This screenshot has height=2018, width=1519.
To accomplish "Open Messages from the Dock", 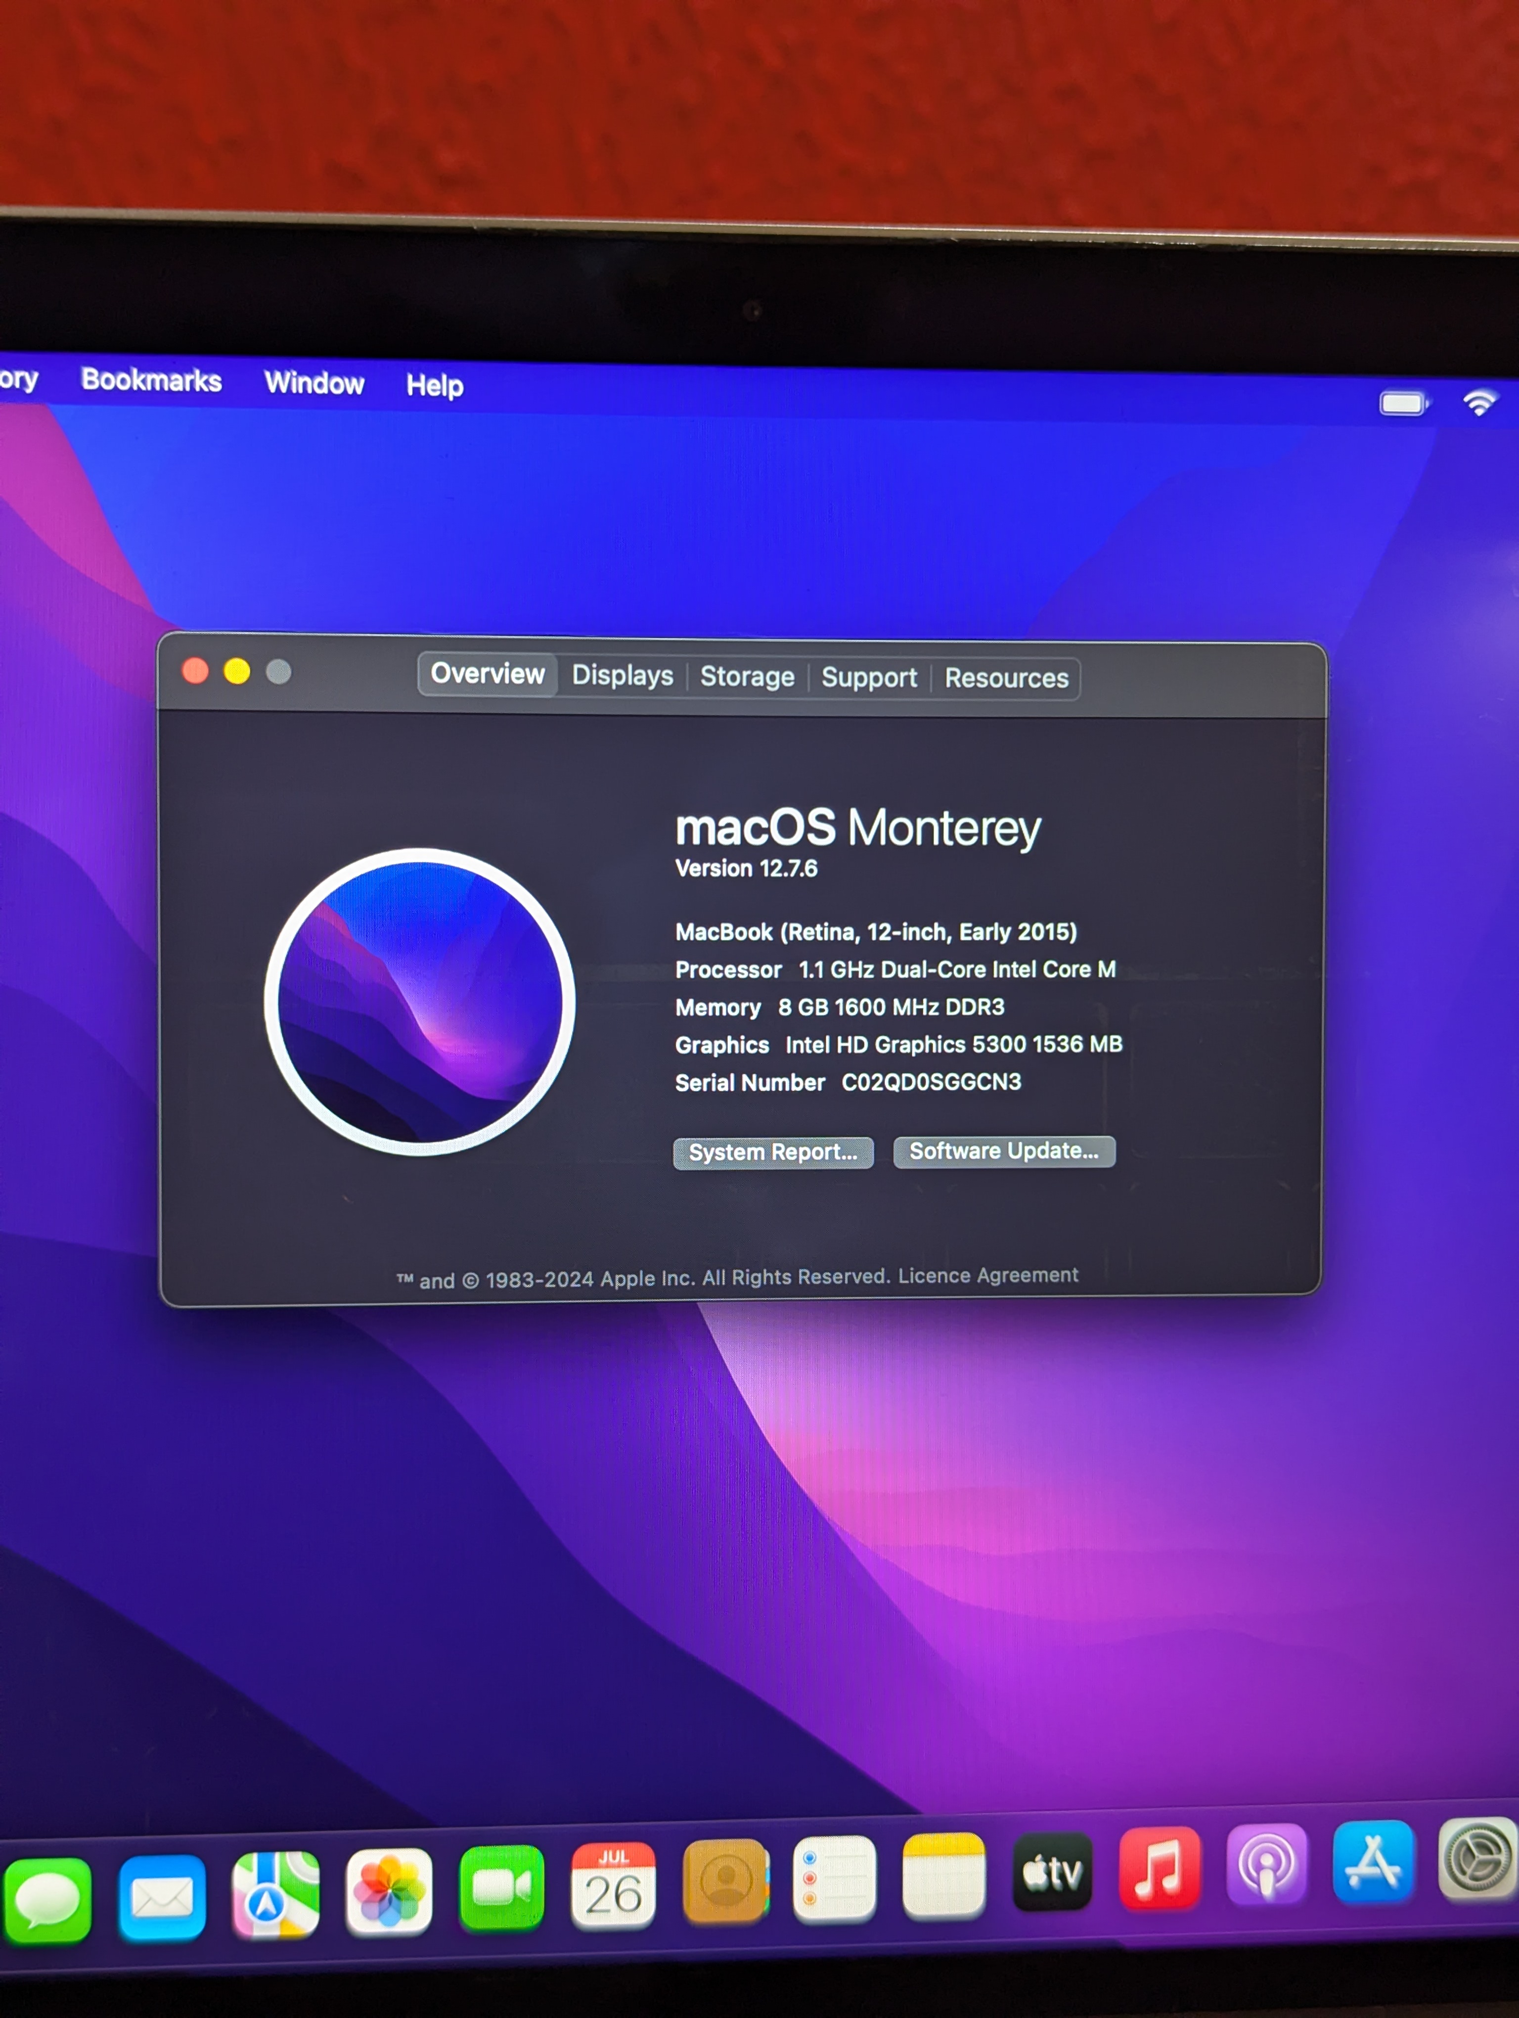I will tap(47, 1901).
